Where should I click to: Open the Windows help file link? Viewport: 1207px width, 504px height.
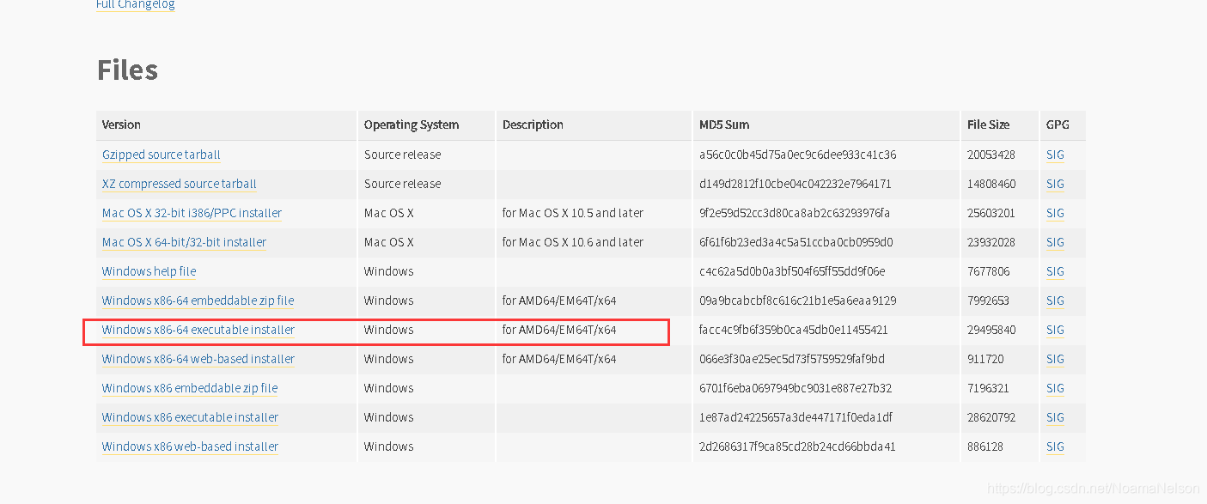point(149,271)
